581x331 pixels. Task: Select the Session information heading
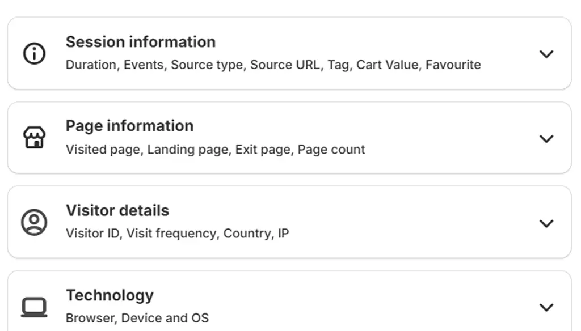click(x=140, y=42)
